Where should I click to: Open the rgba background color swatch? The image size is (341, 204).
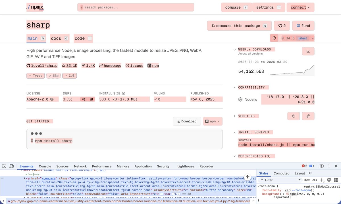point(288,194)
